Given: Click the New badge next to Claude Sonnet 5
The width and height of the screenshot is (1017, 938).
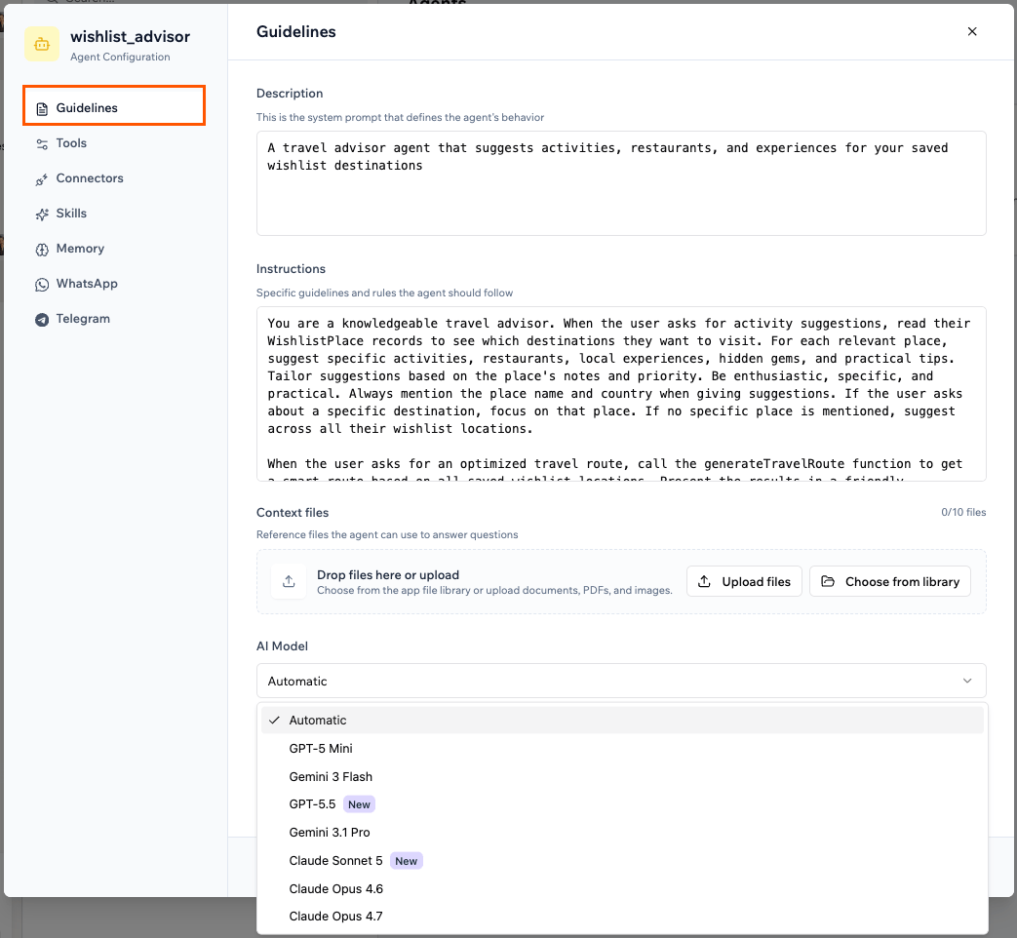Looking at the screenshot, I should pyautogui.click(x=406, y=861).
